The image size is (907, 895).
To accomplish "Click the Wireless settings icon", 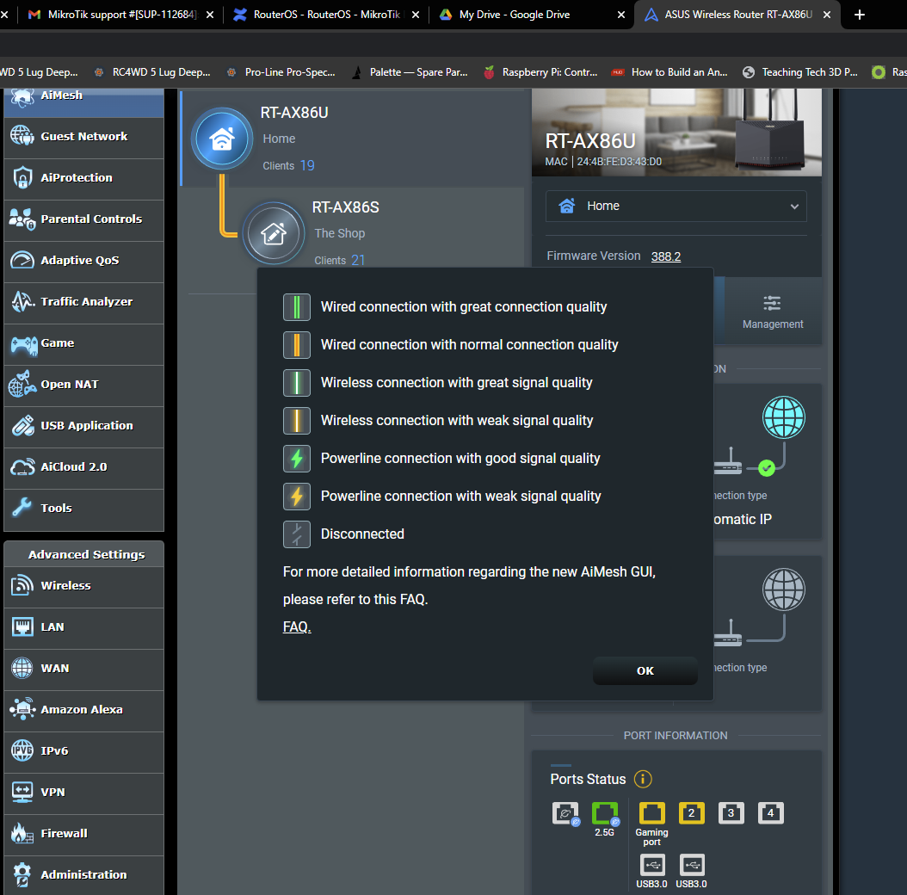I will (x=22, y=585).
